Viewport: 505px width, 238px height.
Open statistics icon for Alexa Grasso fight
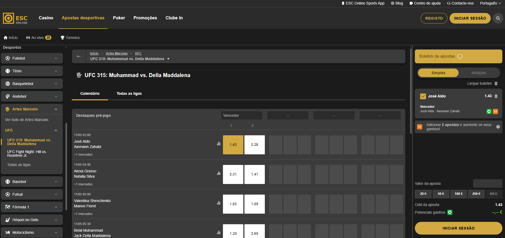click(219, 173)
